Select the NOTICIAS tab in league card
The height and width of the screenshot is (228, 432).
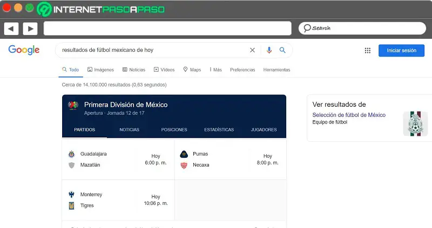tap(129, 130)
